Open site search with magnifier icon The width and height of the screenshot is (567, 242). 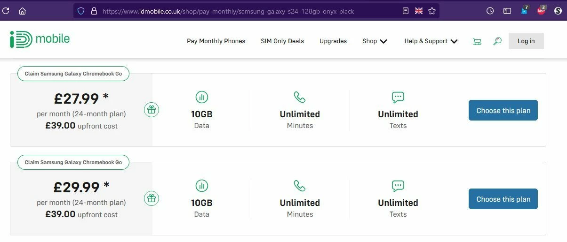(x=497, y=41)
